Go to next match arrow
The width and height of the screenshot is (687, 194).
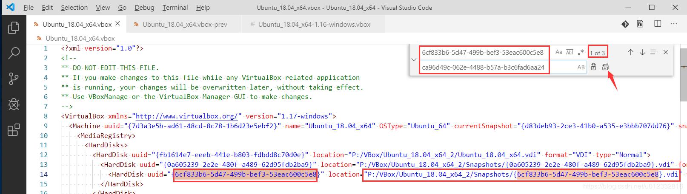click(642, 52)
